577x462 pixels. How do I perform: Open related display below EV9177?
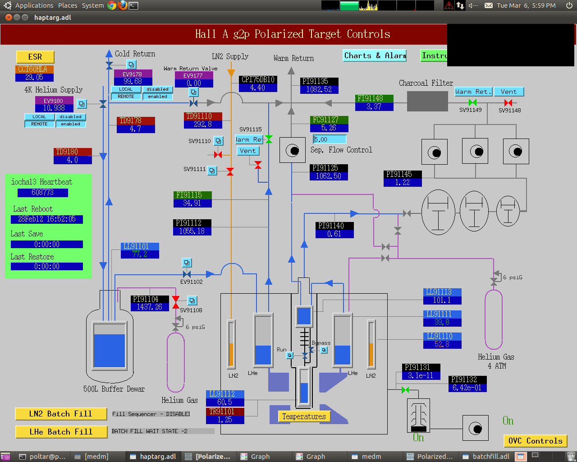coord(193,92)
